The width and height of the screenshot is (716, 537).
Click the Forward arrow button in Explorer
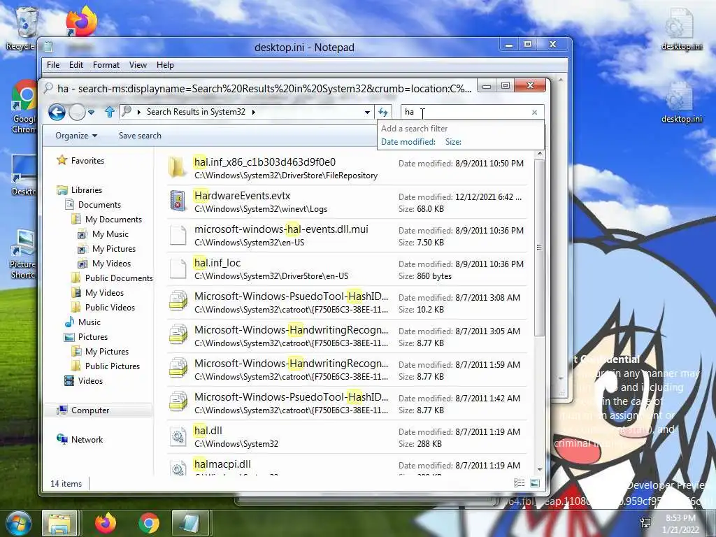coord(77,112)
